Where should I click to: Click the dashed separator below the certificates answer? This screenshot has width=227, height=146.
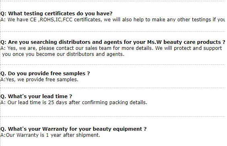pos(113,31)
